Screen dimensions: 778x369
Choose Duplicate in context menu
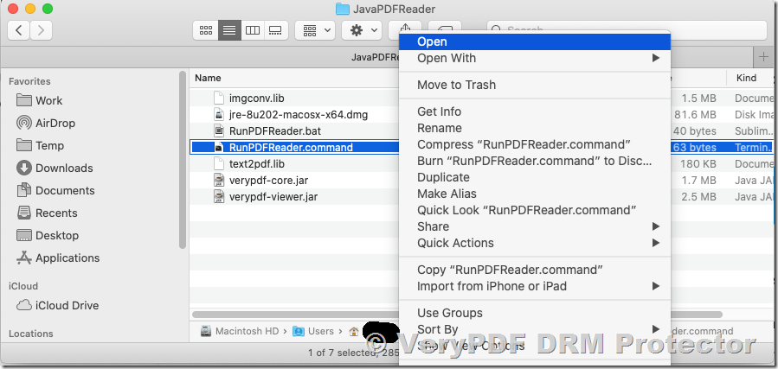coord(535,177)
